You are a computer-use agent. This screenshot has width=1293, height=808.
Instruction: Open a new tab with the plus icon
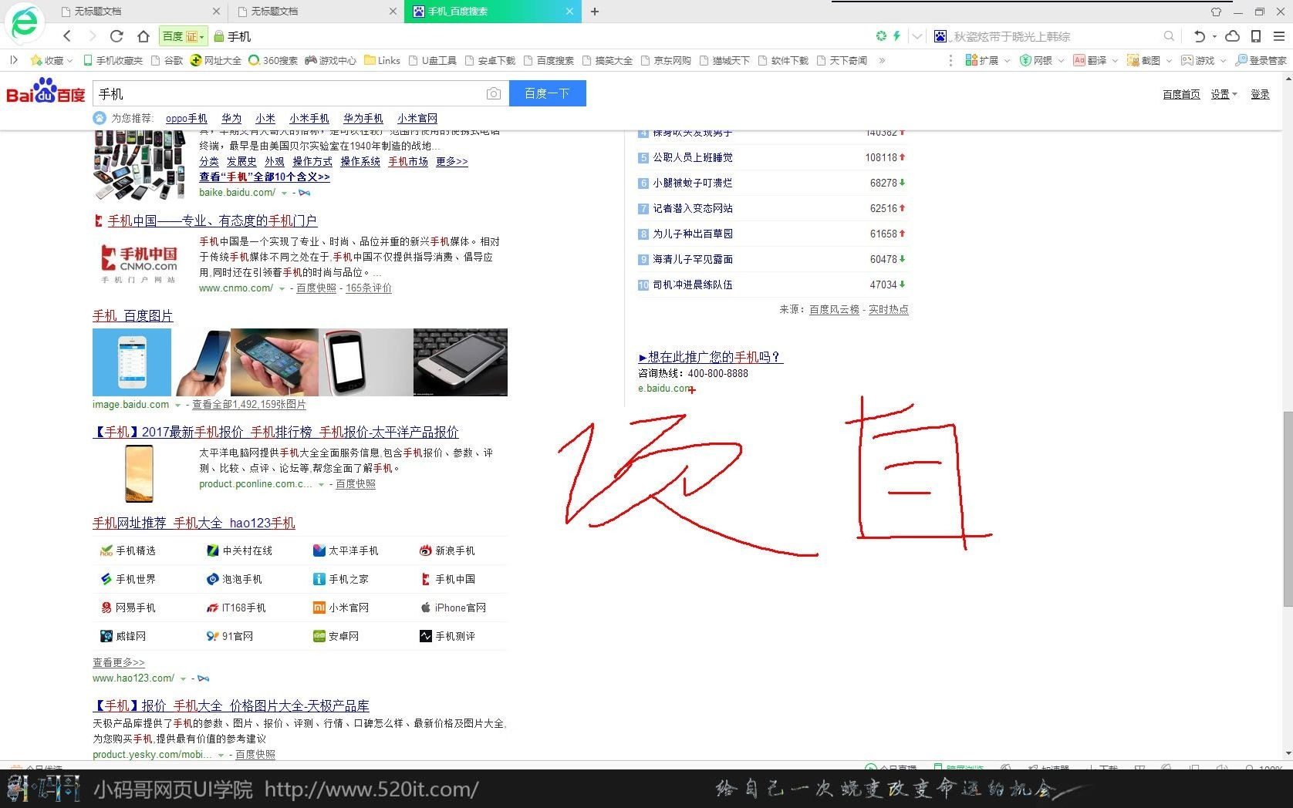pyautogui.click(x=595, y=12)
